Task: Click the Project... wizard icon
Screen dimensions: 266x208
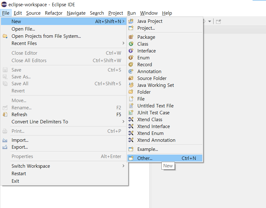Action: point(131,28)
